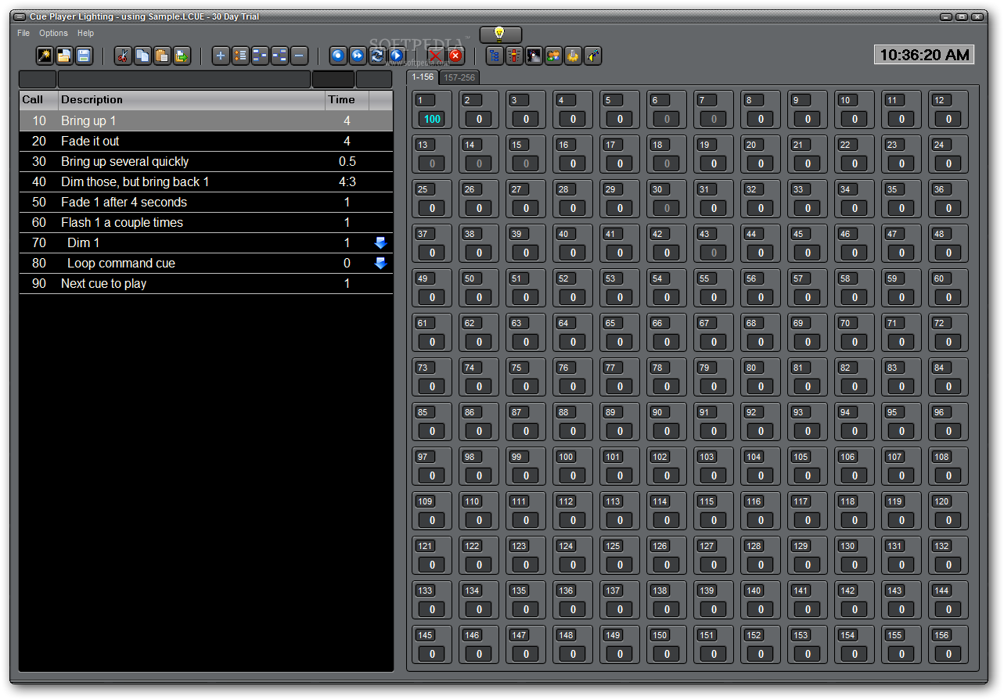This screenshot has width=1004, height=700.
Task: Click the application system menu icon in title bar
Action: point(20,16)
